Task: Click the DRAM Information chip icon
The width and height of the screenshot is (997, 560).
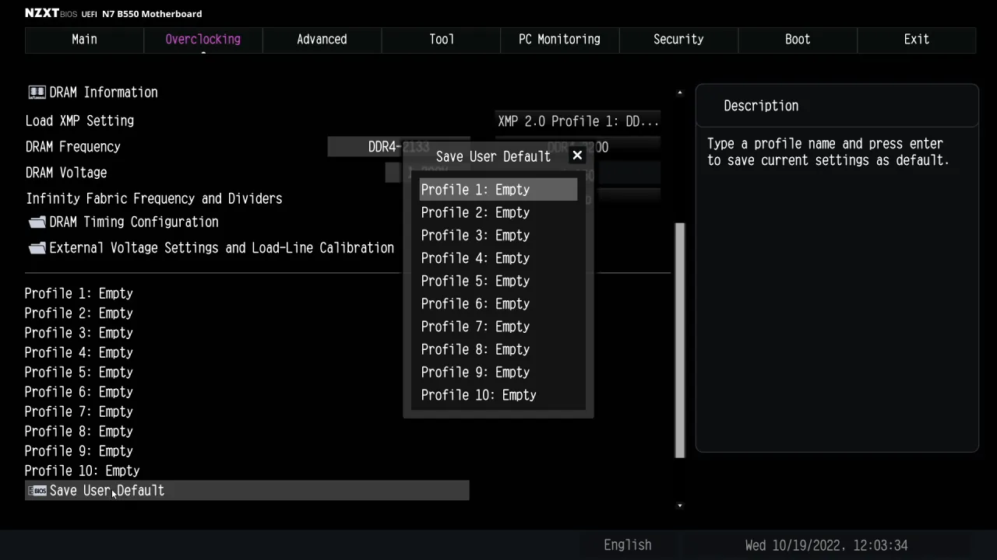Action: (x=37, y=93)
